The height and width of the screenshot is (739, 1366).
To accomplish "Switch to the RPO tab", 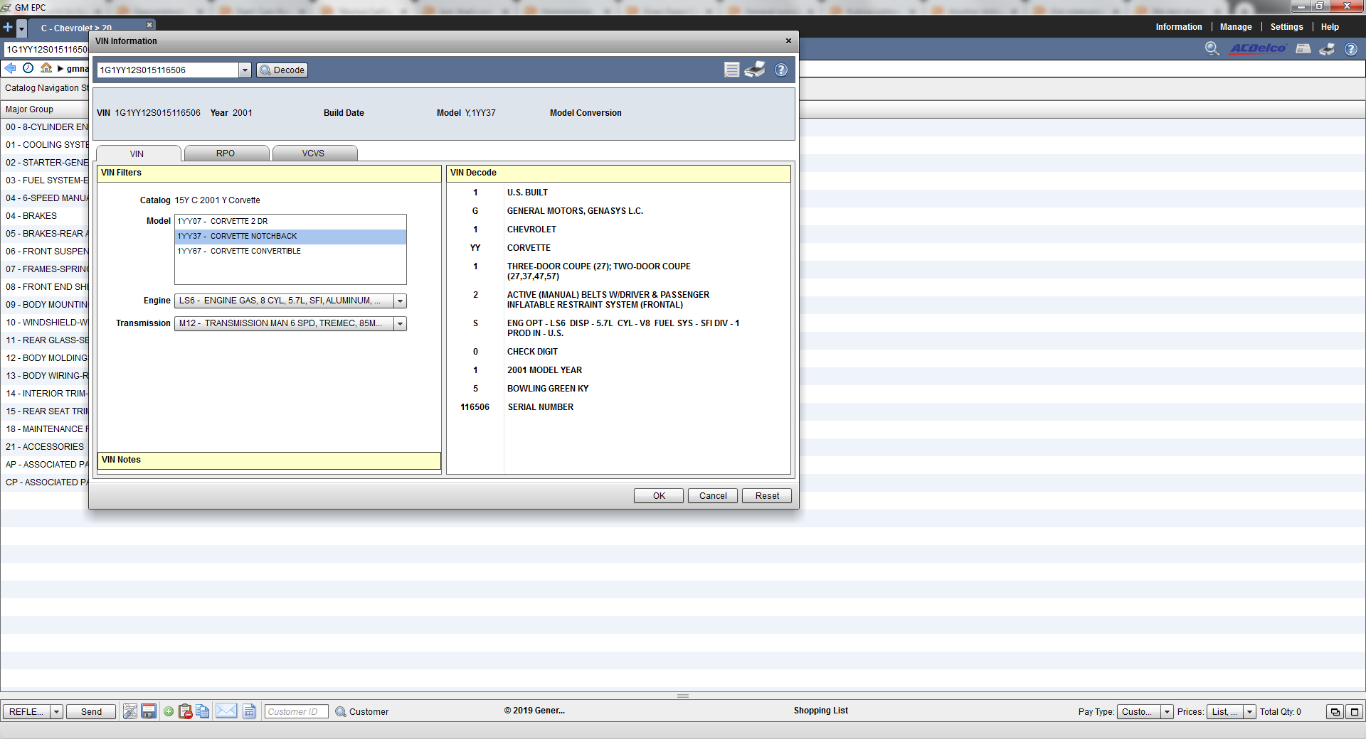I will click(226, 153).
